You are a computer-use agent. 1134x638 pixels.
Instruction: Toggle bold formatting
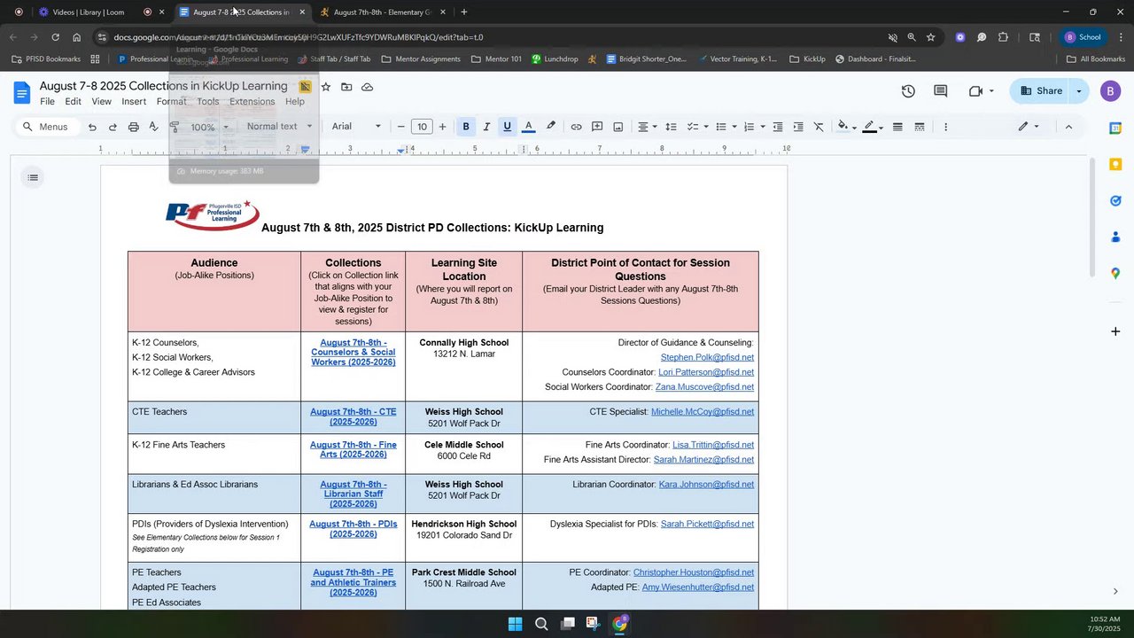point(465,127)
